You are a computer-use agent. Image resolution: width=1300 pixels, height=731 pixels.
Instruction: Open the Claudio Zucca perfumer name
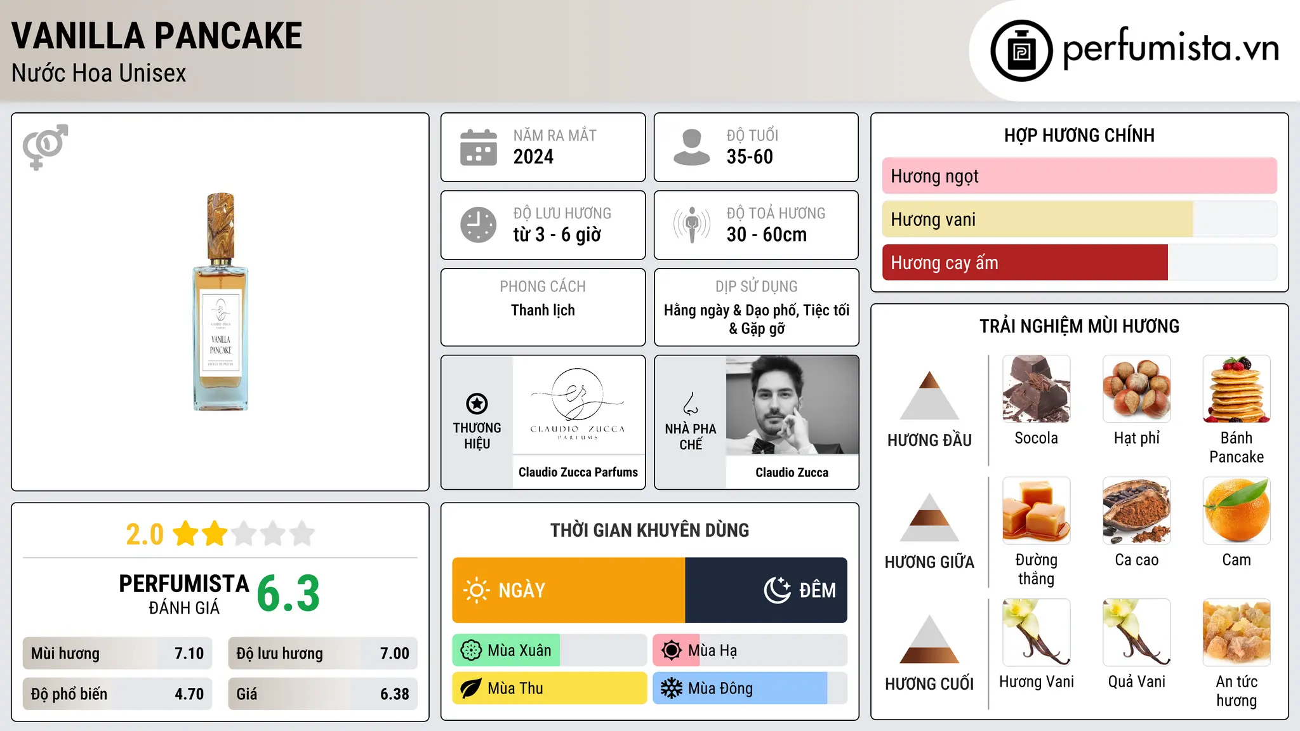tap(792, 472)
